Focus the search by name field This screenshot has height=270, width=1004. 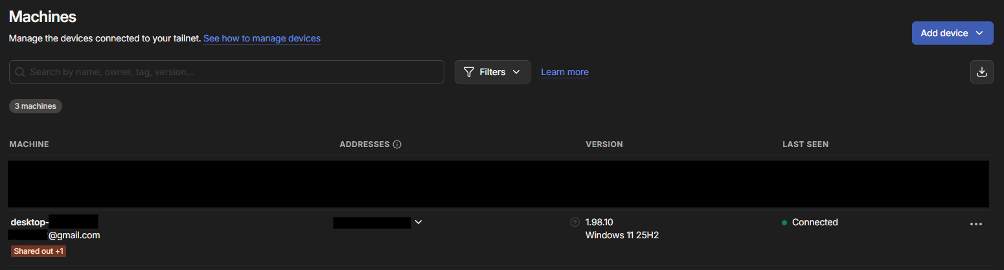(226, 72)
